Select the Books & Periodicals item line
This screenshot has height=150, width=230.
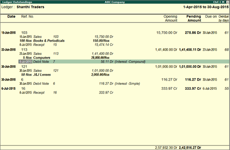(x=65, y=41)
